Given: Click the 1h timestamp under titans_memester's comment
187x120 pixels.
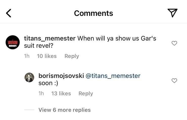Looking at the screenshot, I should [27, 56].
